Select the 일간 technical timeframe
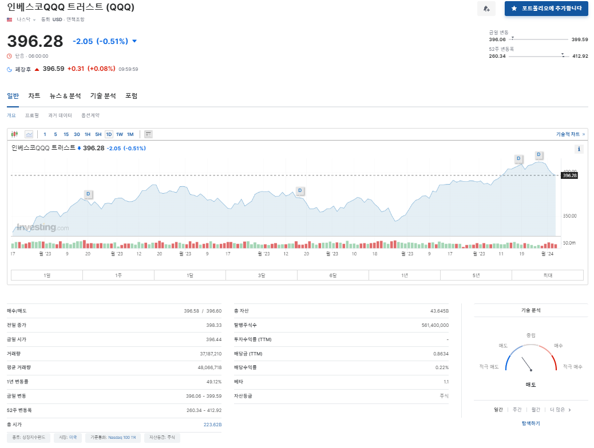Image resolution: width=594 pixels, height=448 pixels. (498, 409)
